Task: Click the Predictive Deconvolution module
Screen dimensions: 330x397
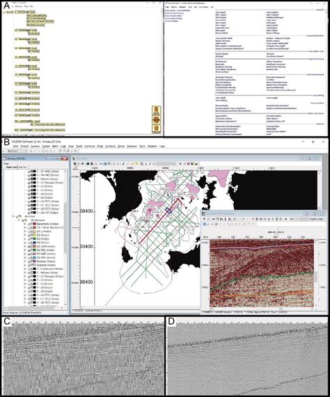Action: click(x=278, y=106)
